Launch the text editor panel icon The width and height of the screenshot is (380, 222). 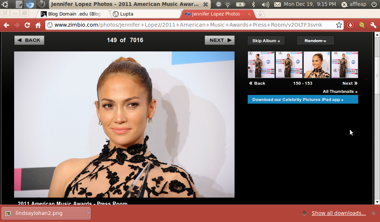point(19,4)
